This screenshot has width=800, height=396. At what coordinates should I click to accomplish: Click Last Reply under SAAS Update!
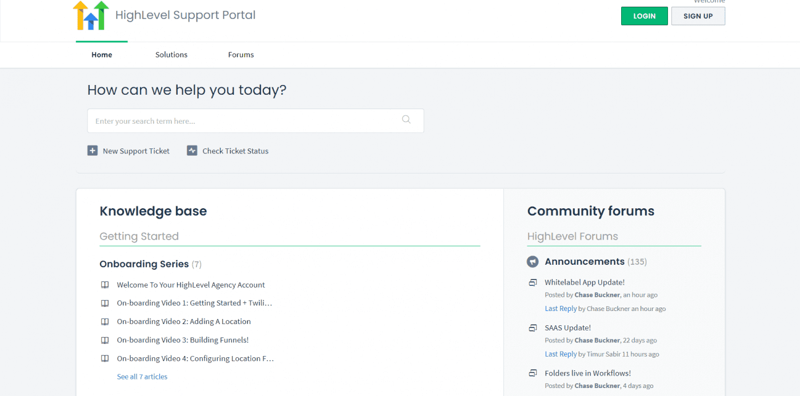[x=561, y=354]
